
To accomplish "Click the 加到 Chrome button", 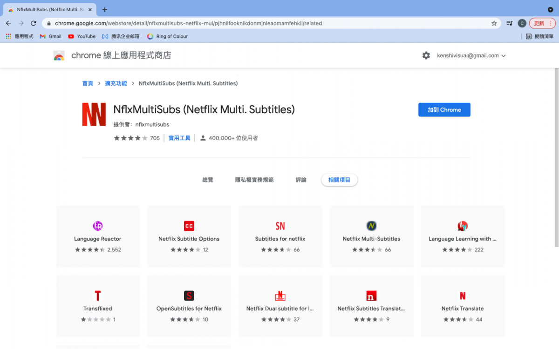I will click(444, 110).
